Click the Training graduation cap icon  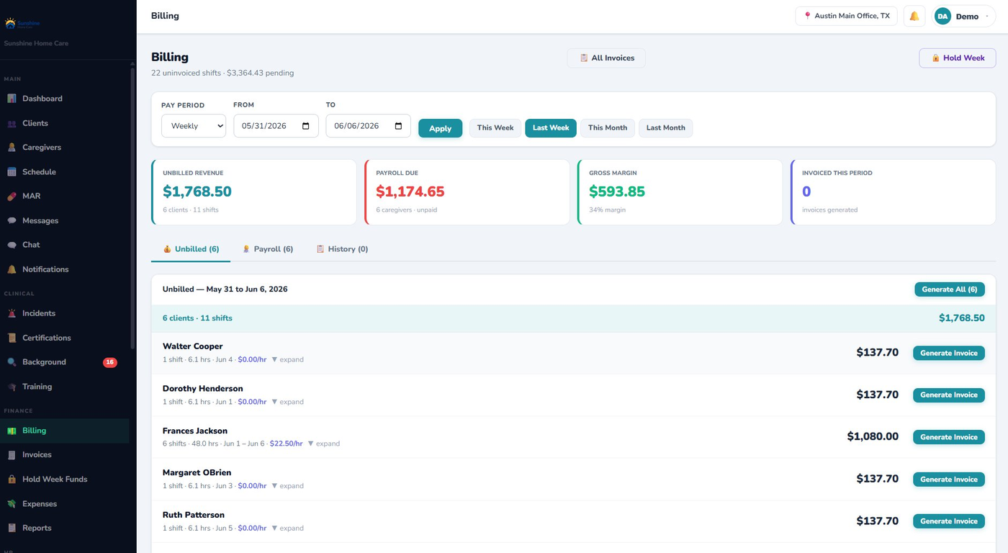coord(12,387)
